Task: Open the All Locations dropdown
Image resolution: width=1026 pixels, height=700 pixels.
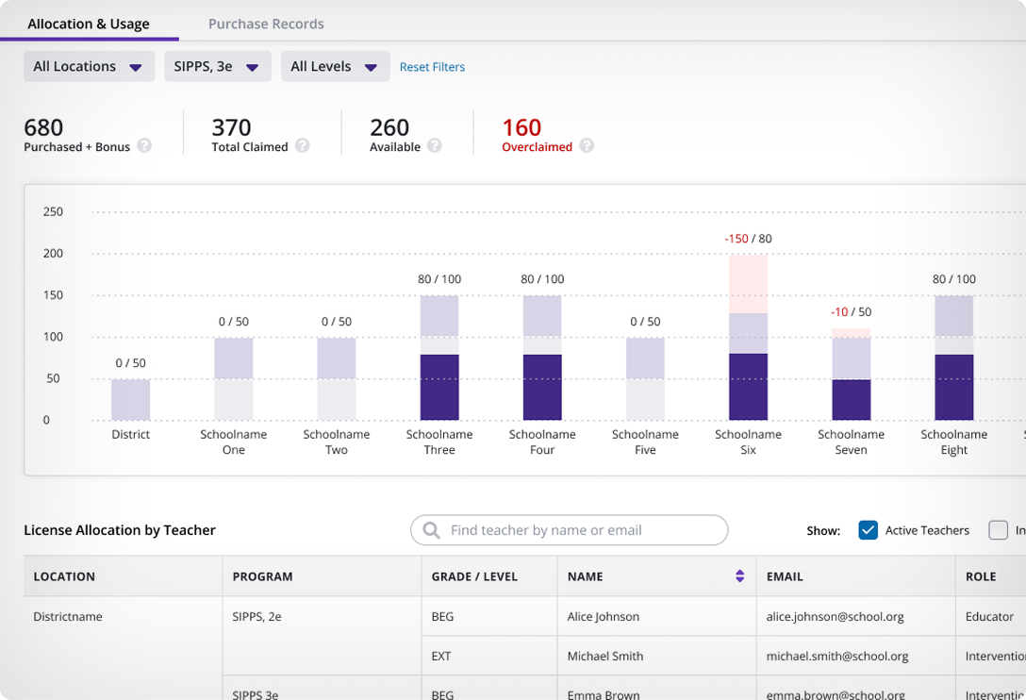Action: (89, 66)
